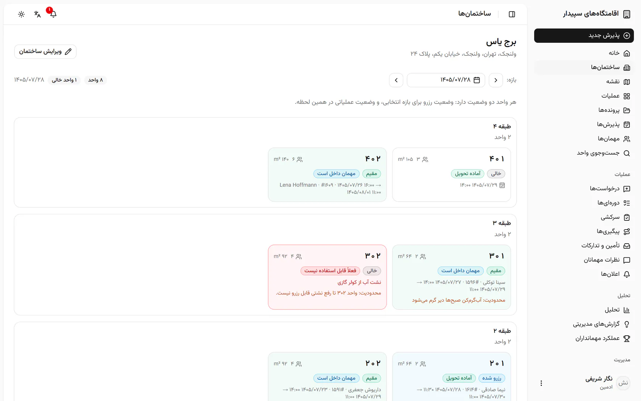
Task: Click the درخواست‌ها icon
Action: click(627, 189)
